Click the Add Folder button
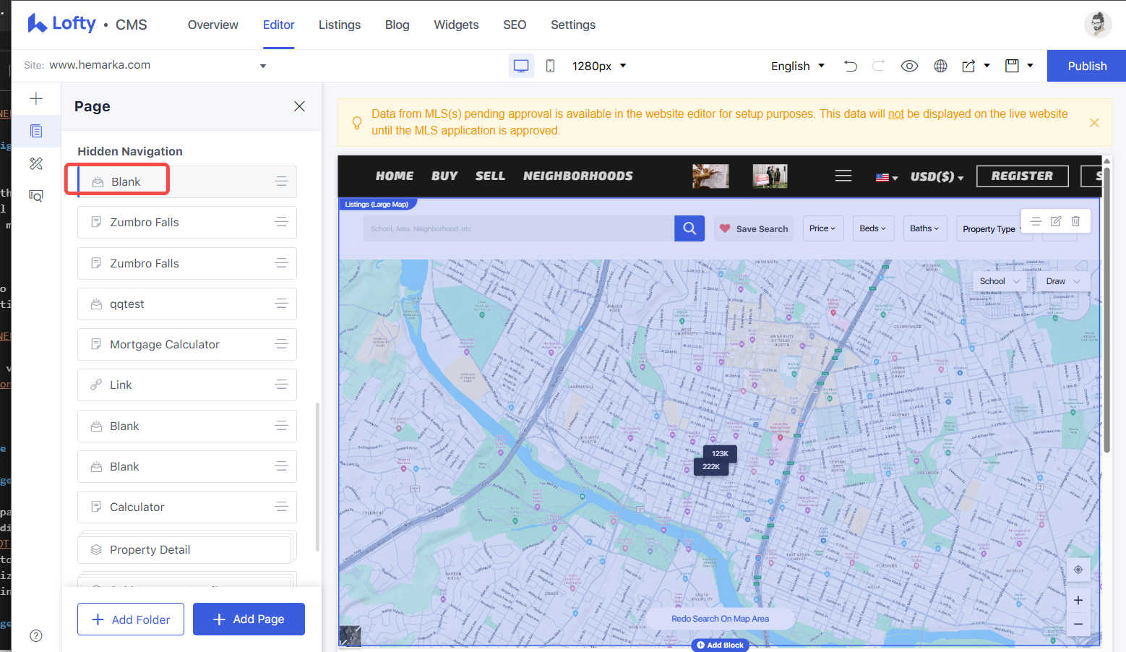 tap(131, 619)
